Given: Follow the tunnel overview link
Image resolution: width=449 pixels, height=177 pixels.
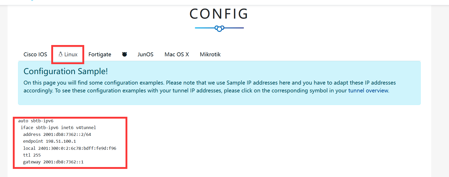Looking at the screenshot, I should click(x=368, y=91).
